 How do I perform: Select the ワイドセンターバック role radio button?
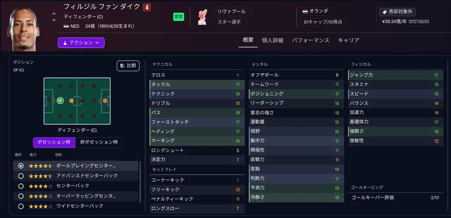(x=21, y=206)
